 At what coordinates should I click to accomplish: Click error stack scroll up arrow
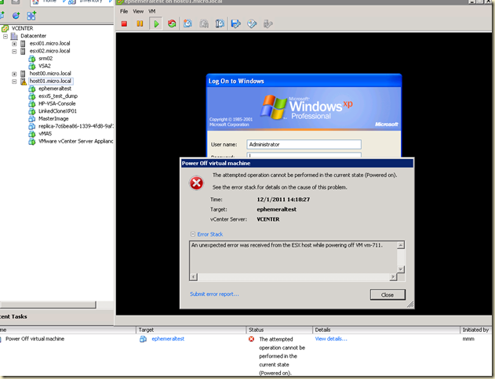point(401,245)
